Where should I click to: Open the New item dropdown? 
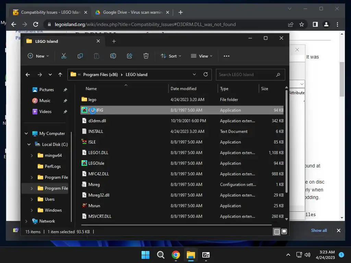coord(38,56)
